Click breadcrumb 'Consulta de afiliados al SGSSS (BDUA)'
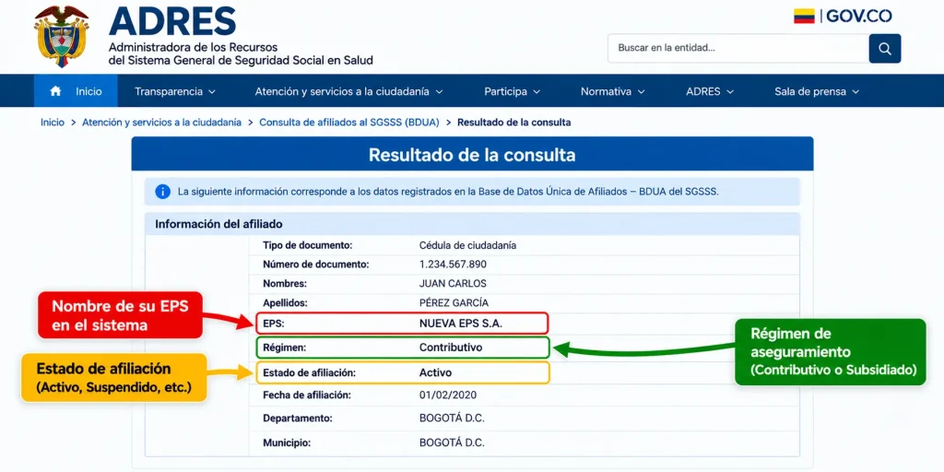944x472 pixels. click(x=349, y=123)
